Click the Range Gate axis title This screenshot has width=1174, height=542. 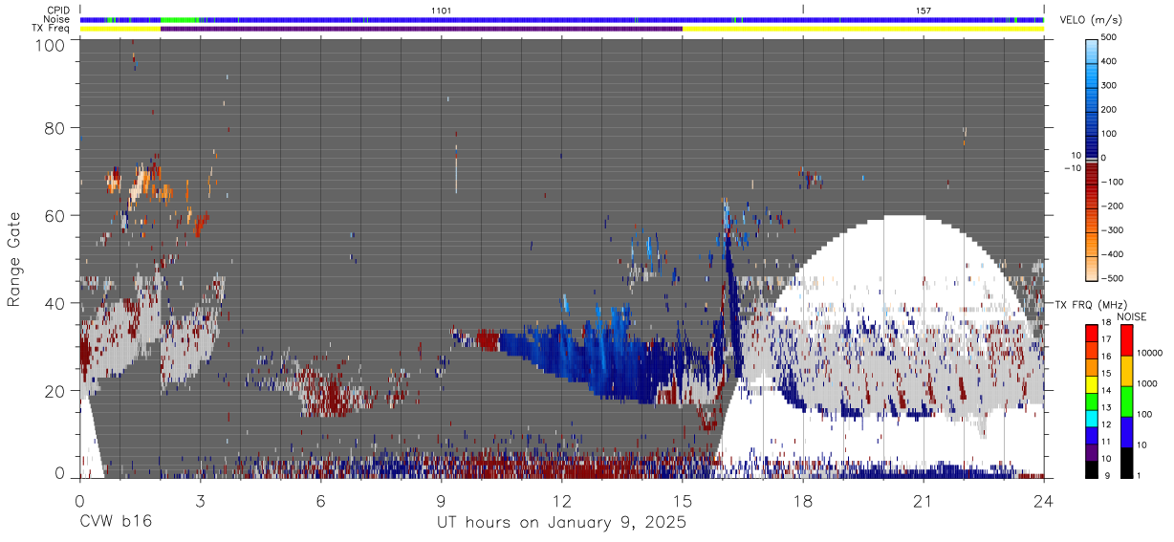click(x=14, y=260)
